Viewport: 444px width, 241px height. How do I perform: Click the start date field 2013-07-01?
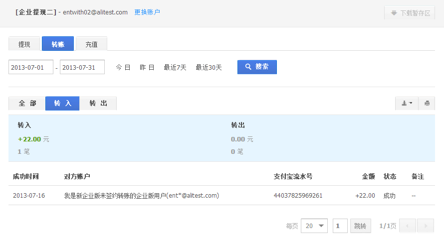coord(31,67)
